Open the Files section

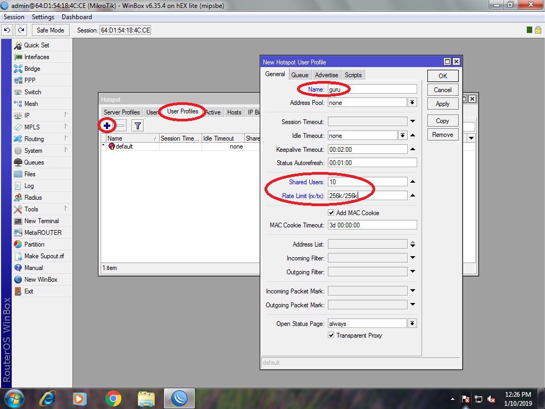(30, 174)
